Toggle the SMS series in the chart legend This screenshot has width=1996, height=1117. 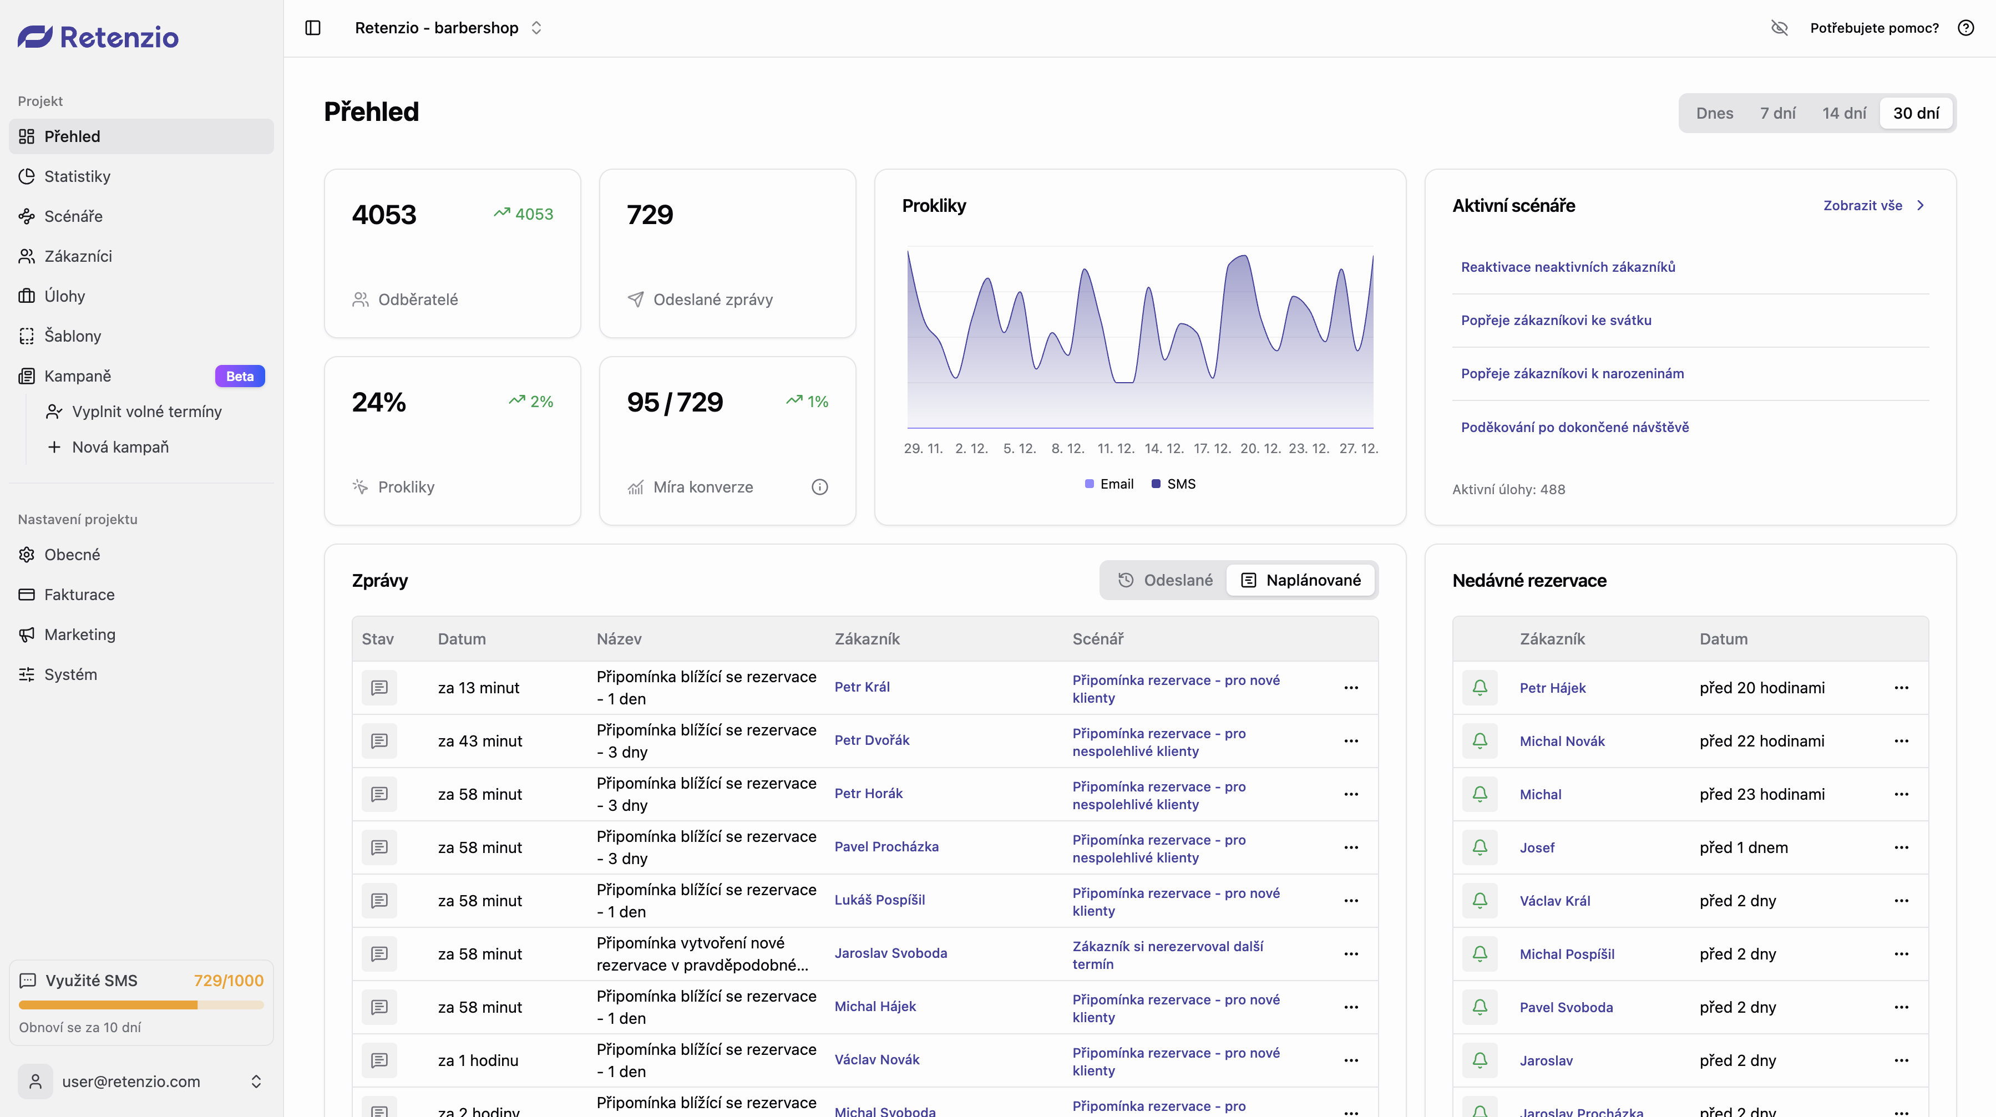[x=1173, y=484]
